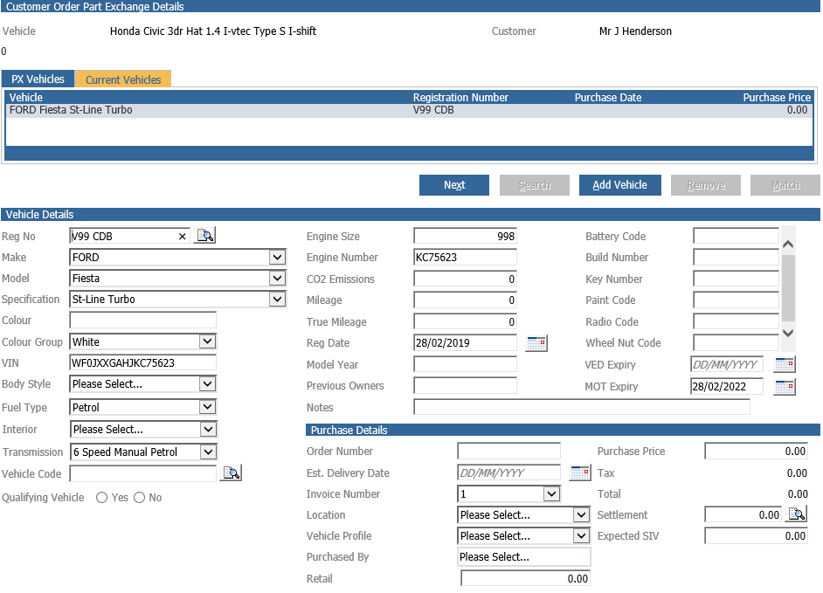Click the Remove button
The width and height of the screenshot is (823, 593).
pyautogui.click(x=705, y=185)
